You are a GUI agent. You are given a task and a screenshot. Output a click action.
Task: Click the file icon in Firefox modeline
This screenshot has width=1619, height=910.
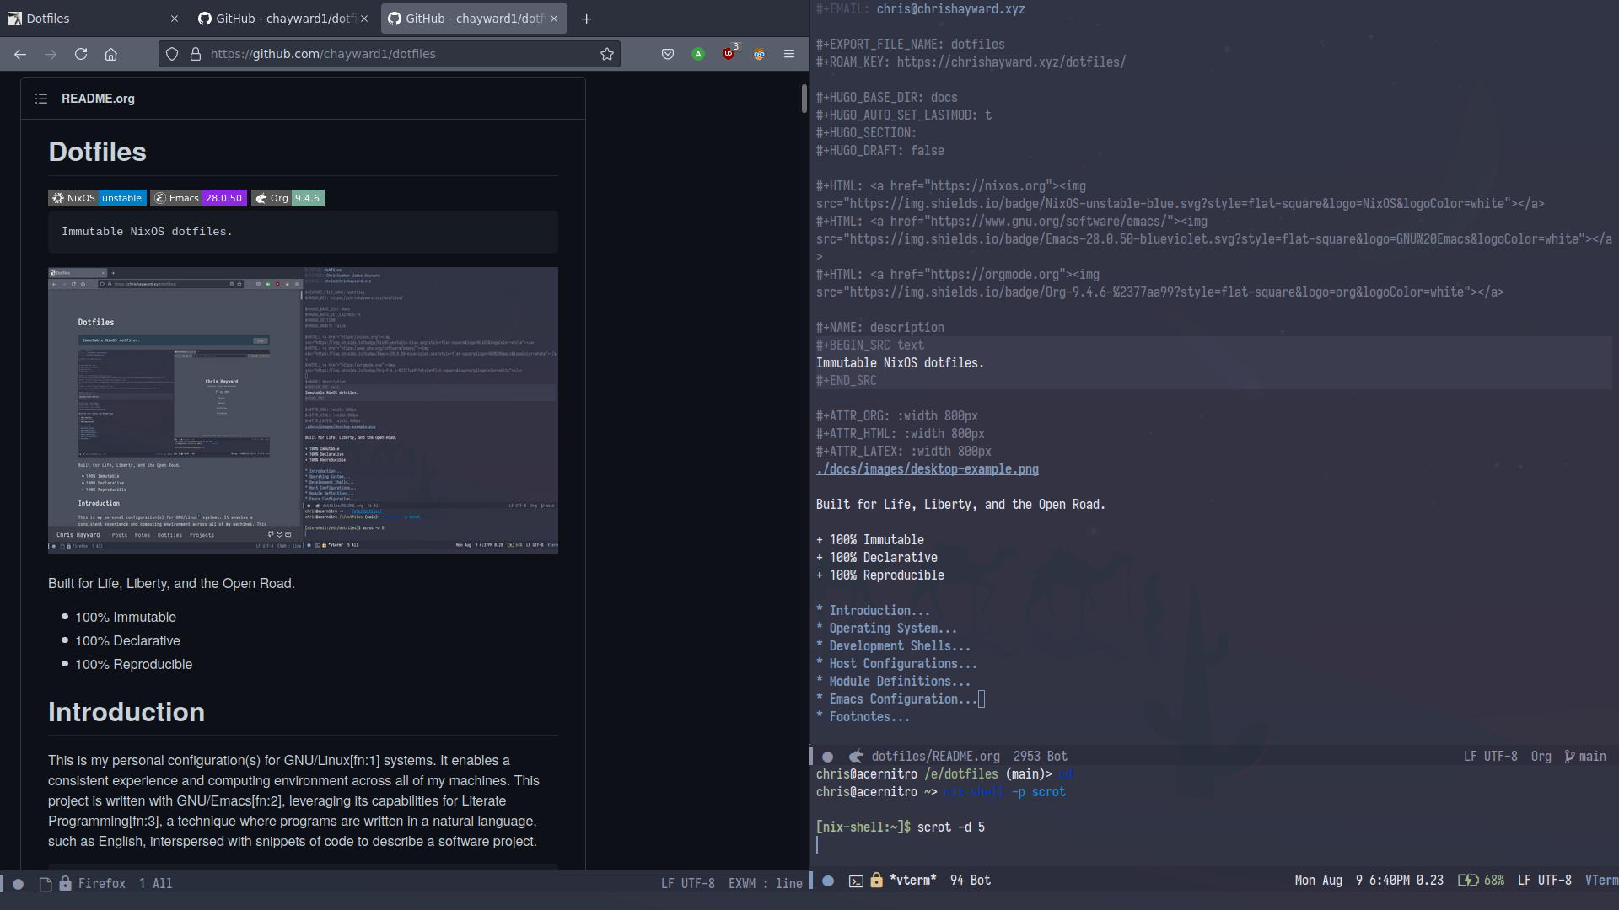[x=46, y=884]
